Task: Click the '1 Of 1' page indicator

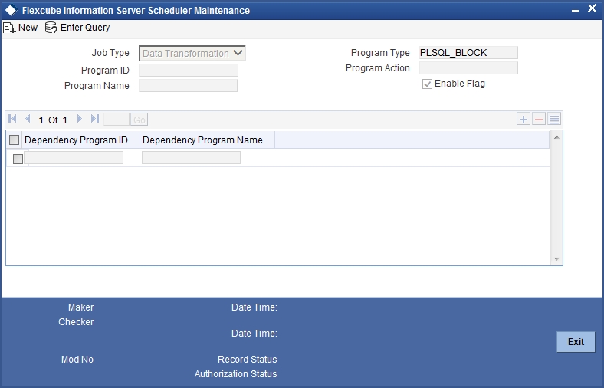Action: pyautogui.click(x=53, y=120)
